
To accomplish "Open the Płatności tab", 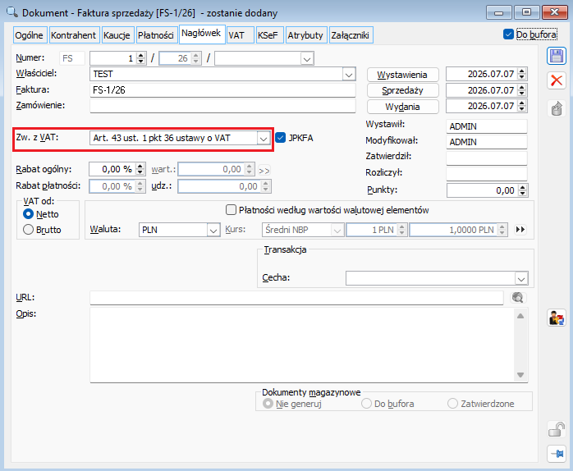I will (x=157, y=35).
